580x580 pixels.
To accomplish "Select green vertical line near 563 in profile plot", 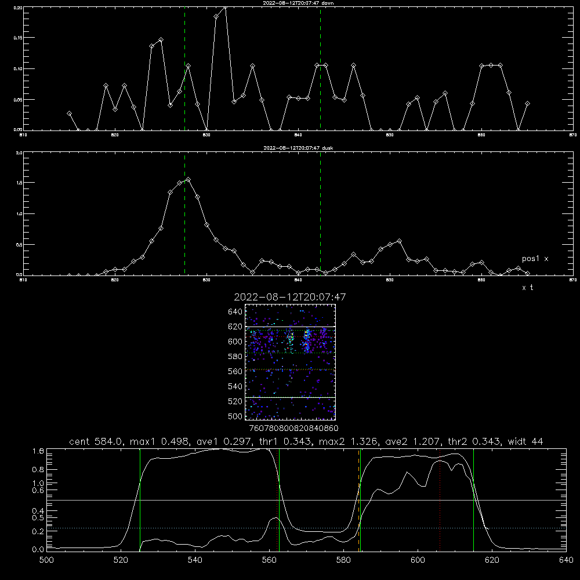I will (280, 500).
